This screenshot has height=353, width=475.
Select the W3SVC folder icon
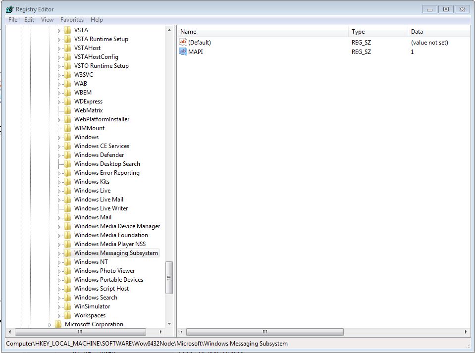(68, 75)
